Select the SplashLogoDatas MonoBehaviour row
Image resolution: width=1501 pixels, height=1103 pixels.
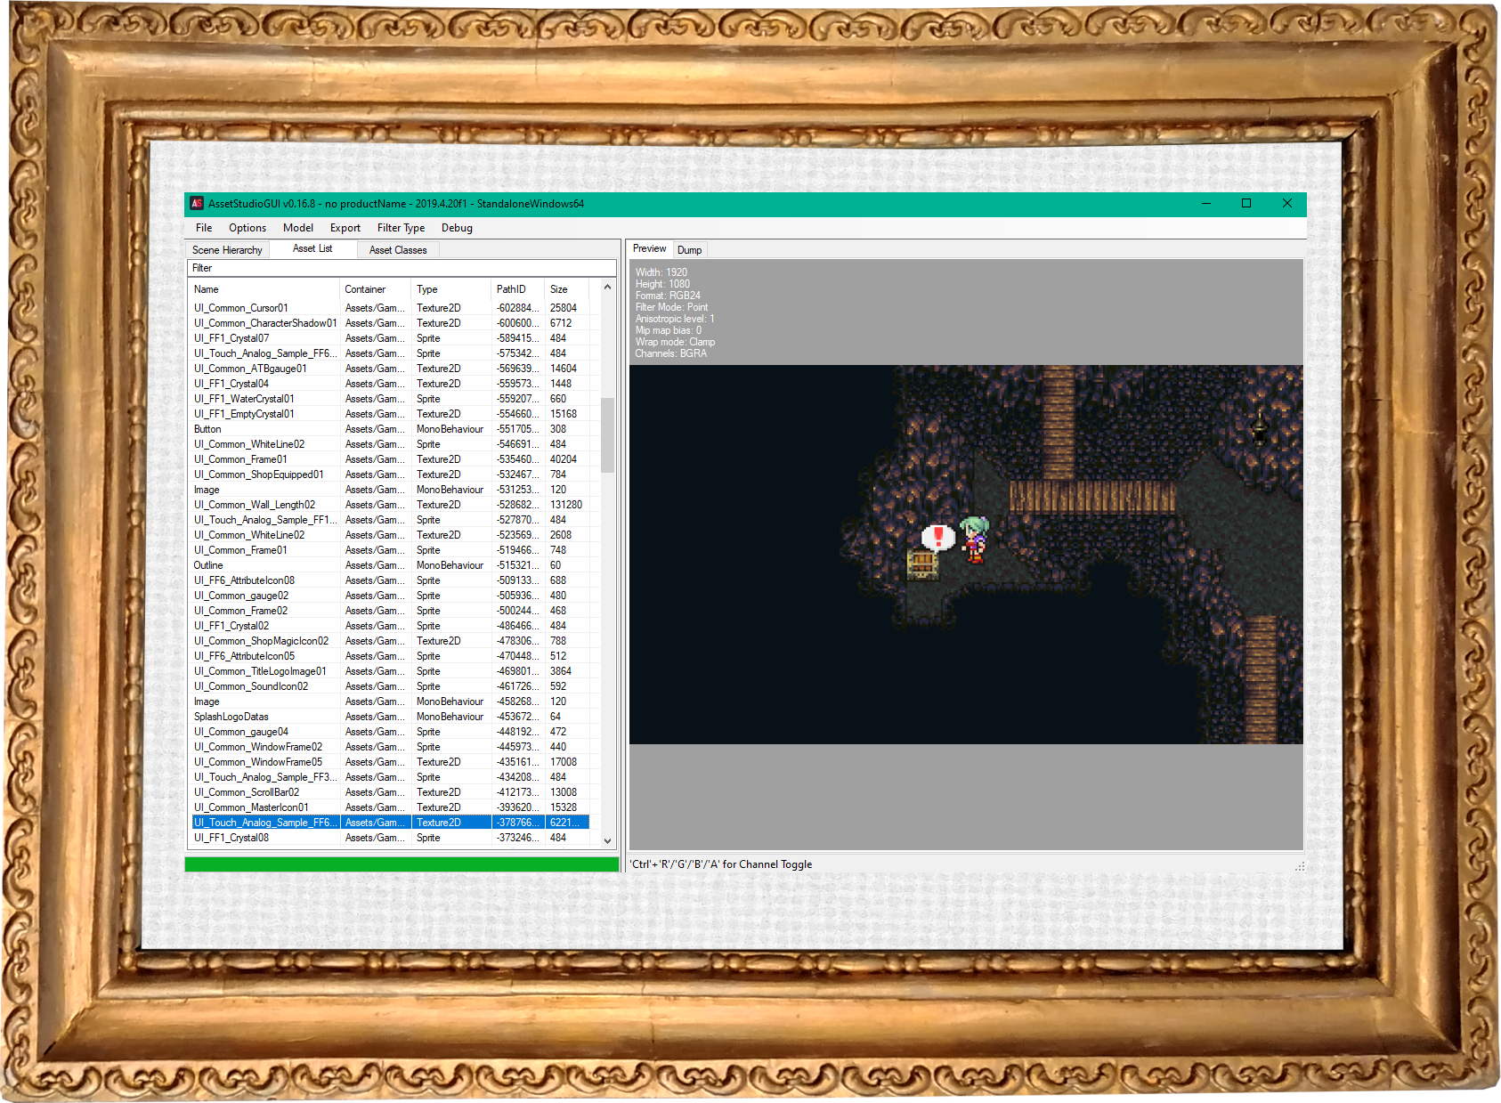click(x=390, y=717)
